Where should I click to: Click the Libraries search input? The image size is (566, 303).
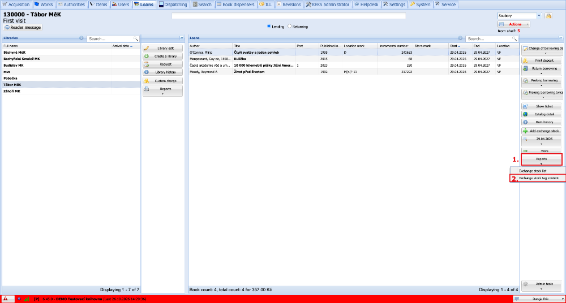click(x=110, y=38)
